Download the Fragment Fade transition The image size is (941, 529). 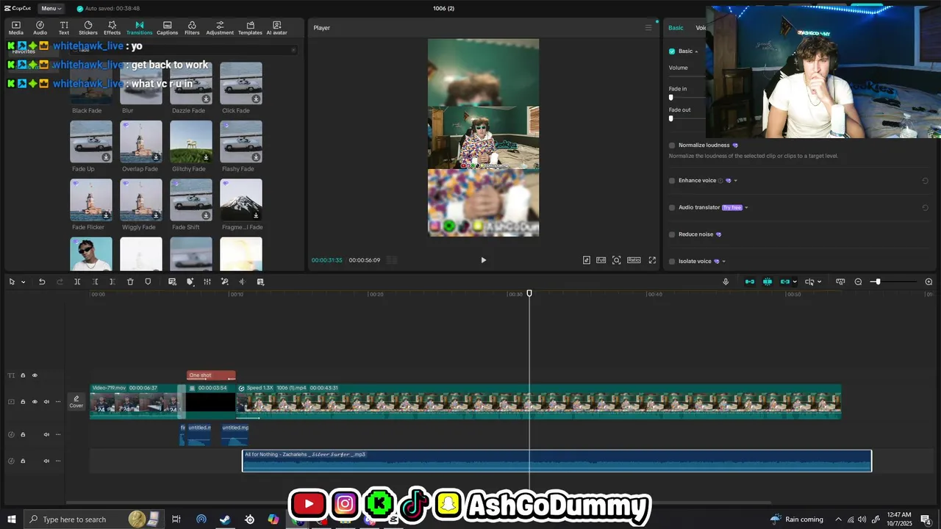(256, 215)
